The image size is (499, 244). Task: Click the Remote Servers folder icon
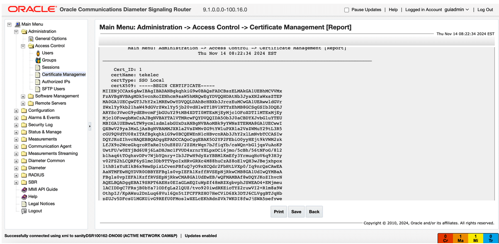point(31,103)
